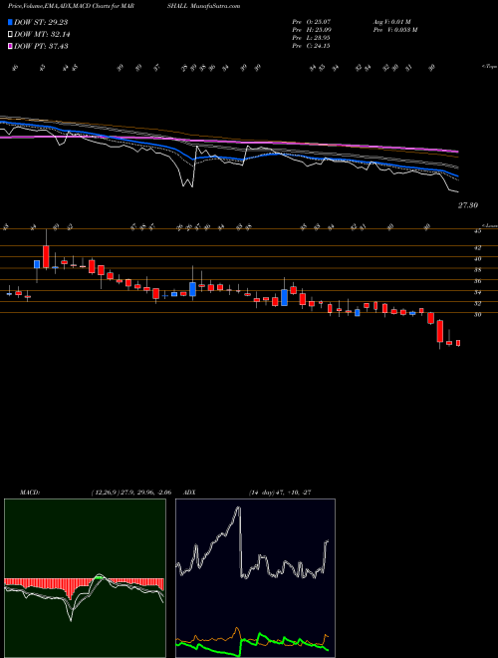Click the Pre C: 24.15 value
498x658 pixels.
click(x=311, y=46)
